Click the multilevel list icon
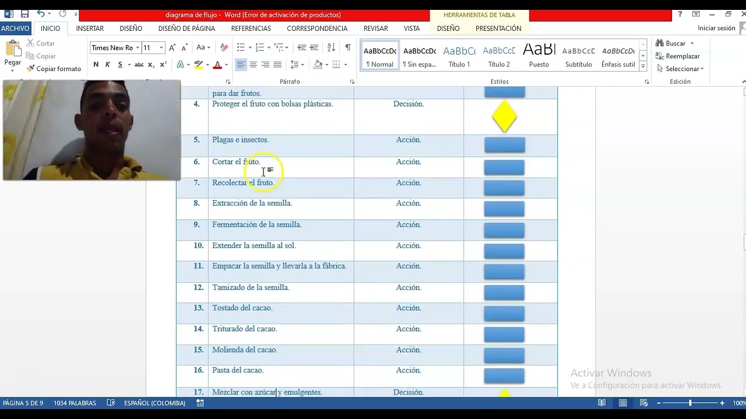This screenshot has width=746, height=419. (279, 48)
